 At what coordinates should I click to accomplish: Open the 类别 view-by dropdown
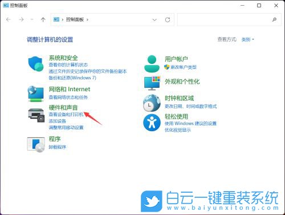click(x=248, y=39)
